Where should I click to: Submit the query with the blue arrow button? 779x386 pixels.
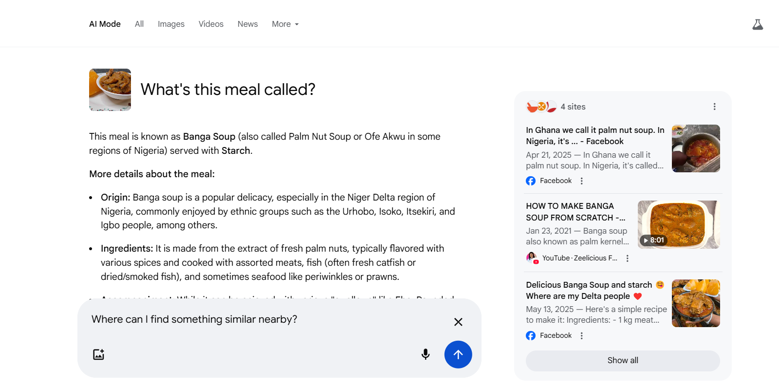(458, 354)
